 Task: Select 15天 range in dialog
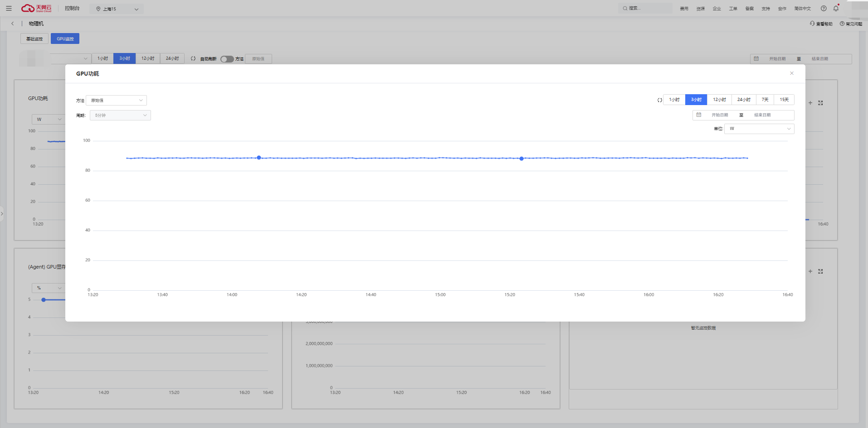[784, 100]
